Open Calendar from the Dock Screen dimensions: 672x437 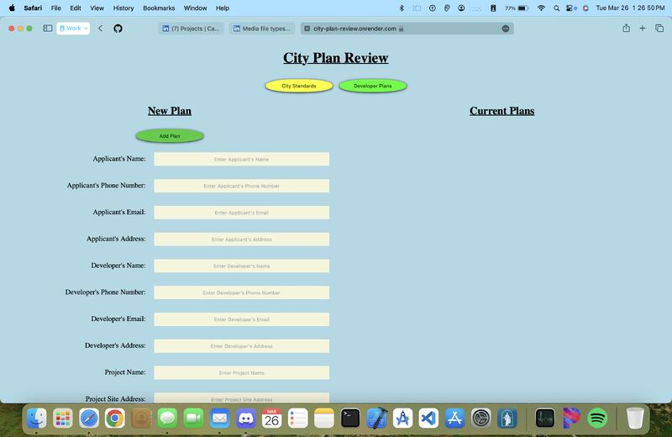[271, 418]
